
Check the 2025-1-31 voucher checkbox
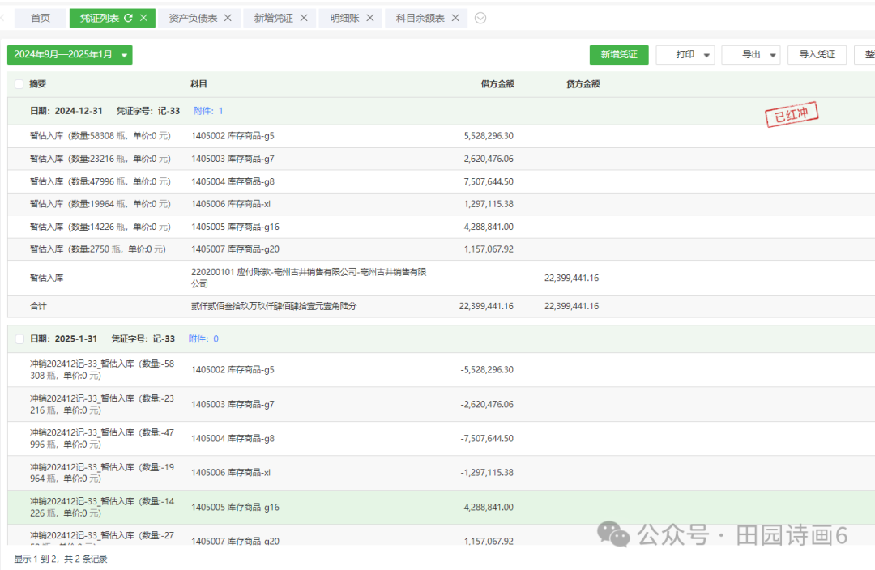19,338
